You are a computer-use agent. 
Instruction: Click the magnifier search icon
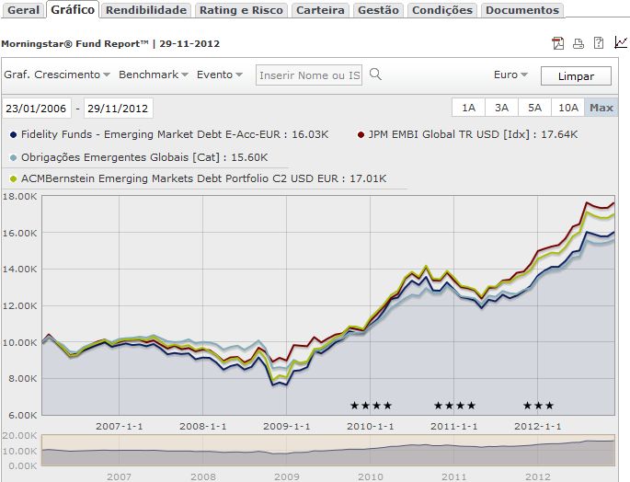[x=375, y=75]
